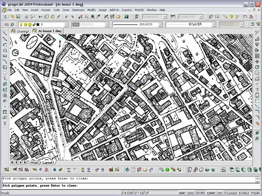Click the Array tool in the modify toolbar
Viewport: 262px width, 196px height.
click(x=257, y=56)
